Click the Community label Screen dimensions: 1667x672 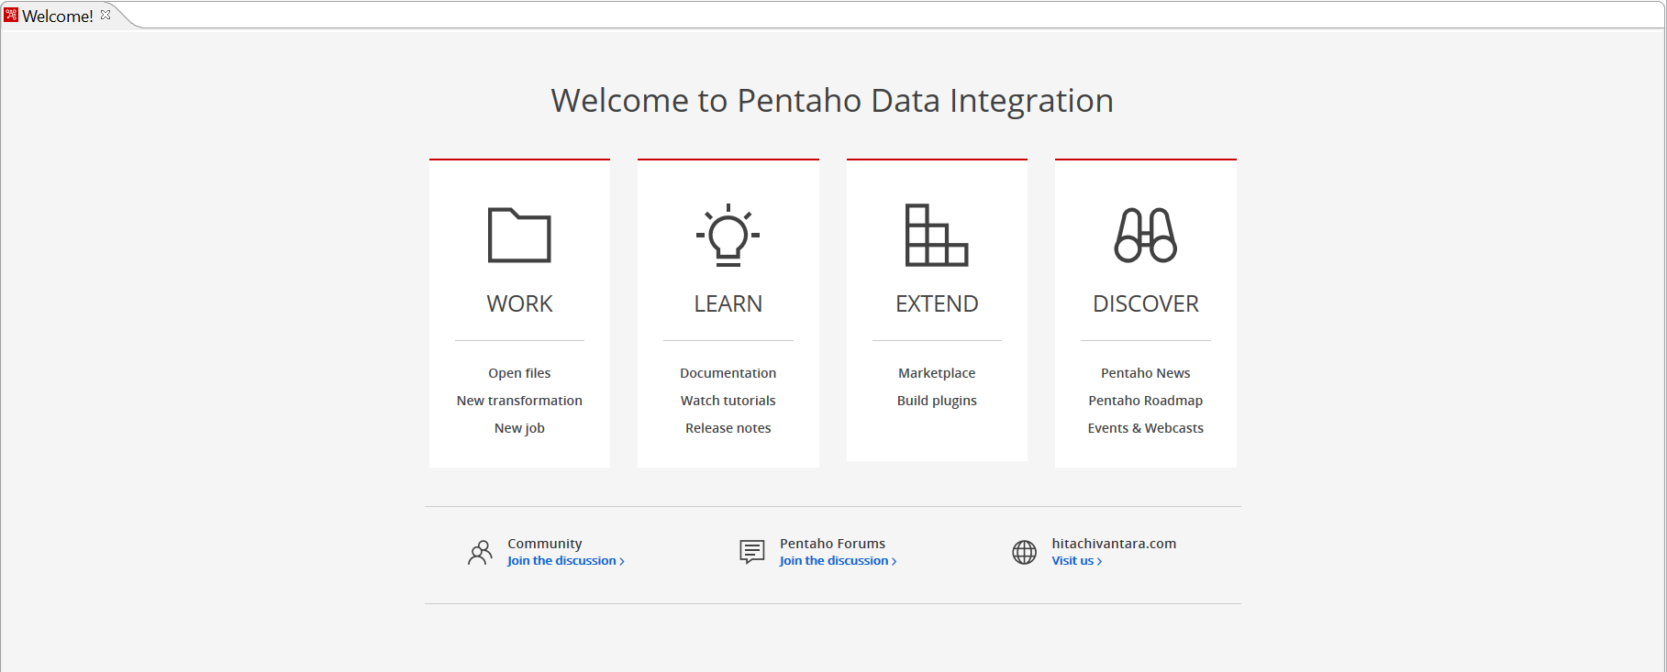click(545, 544)
